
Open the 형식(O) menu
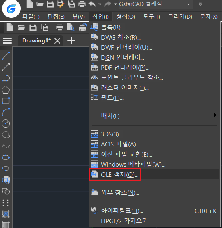[126, 17]
